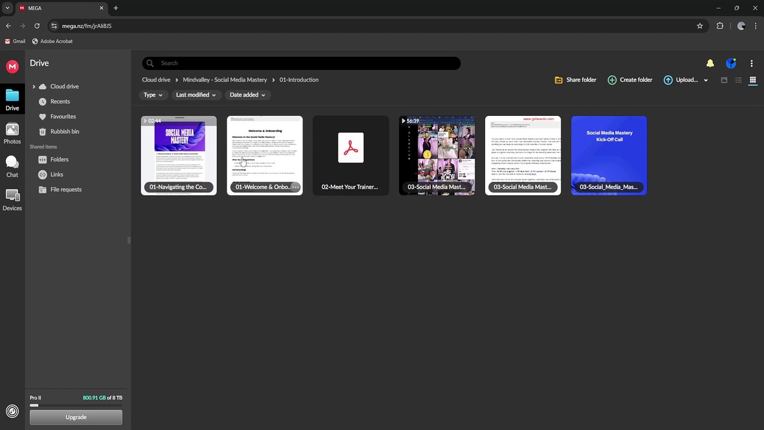Select Cloud drive in the sidebar
Image resolution: width=764 pixels, height=430 pixels.
[x=65, y=87]
